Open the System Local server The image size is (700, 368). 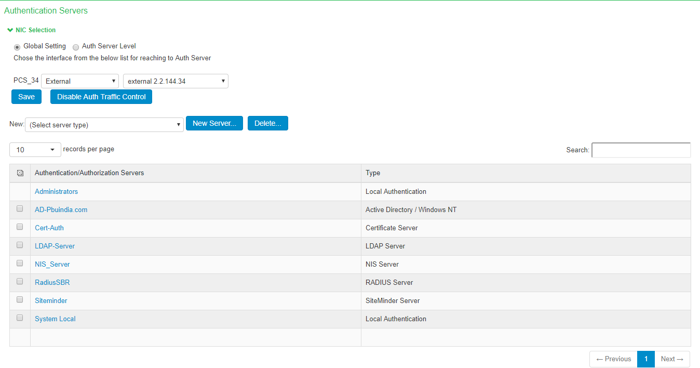tap(55, 318)
